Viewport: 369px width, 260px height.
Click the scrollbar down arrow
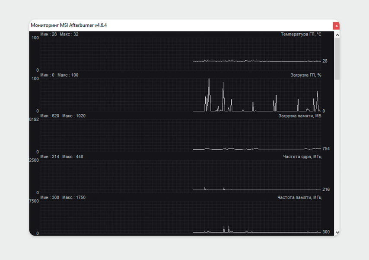coord(337,232)
